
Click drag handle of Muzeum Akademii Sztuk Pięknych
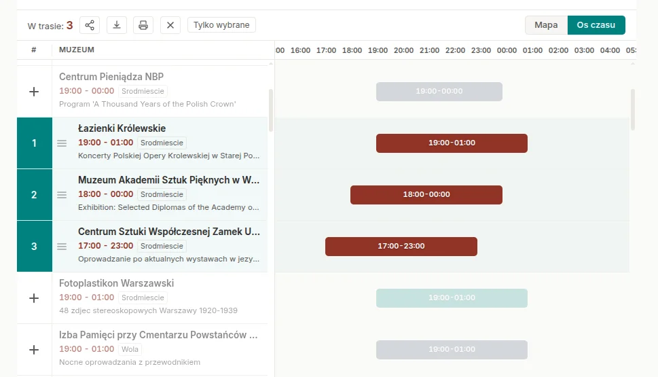62,195
